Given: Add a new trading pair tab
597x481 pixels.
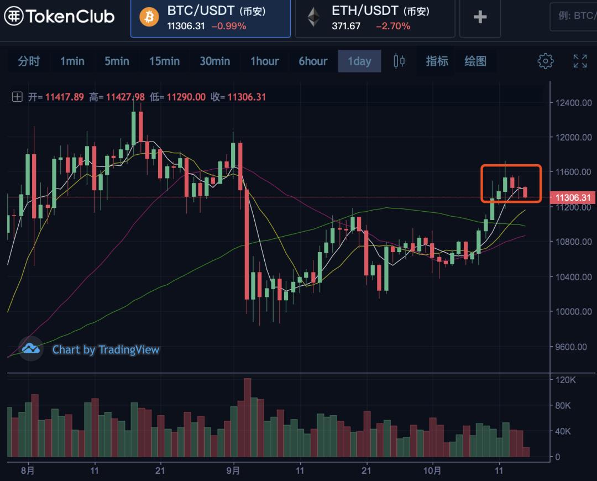Looking at the screenshot, I should click(480, 17).
